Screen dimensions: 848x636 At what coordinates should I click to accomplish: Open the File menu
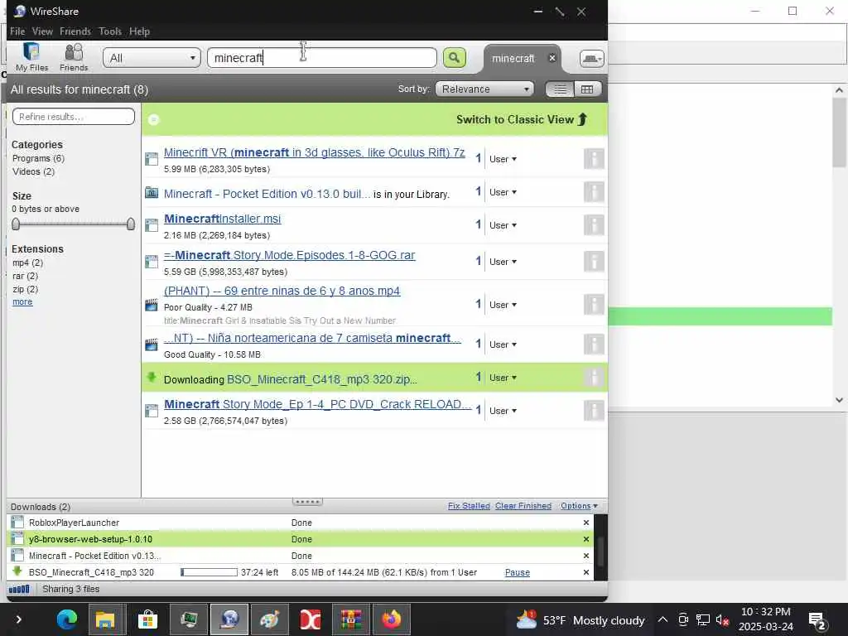tap(17, 31)
